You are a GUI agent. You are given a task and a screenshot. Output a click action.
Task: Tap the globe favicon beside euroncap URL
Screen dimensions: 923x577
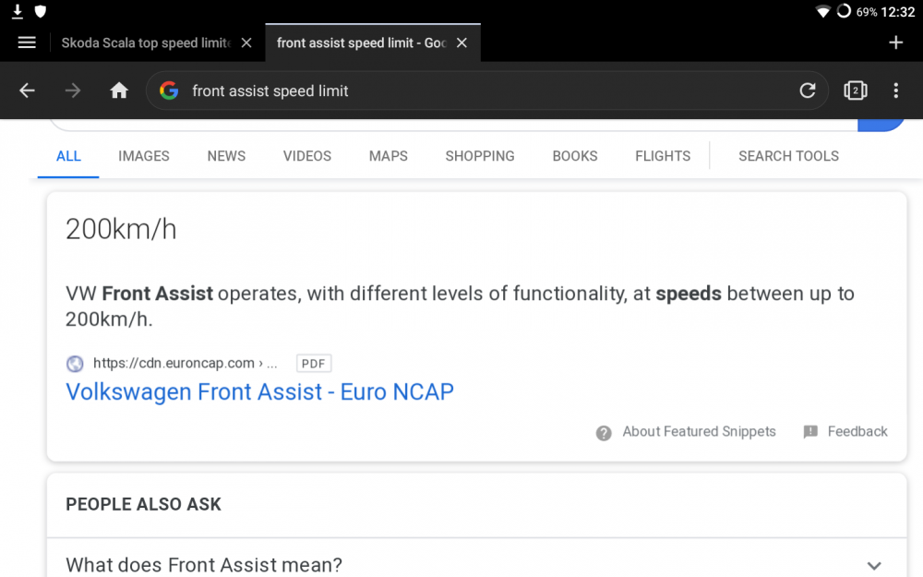point(75,364)
